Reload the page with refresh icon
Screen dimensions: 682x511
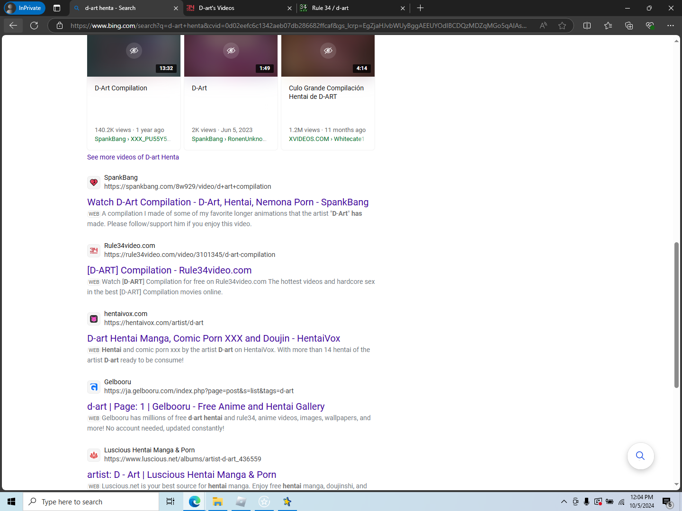click(34, 26)
